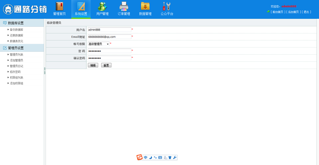The width and height of the screenshot is (319, 165).
Task: Click the 退出 logout link
Action: [x=306, y=12]
